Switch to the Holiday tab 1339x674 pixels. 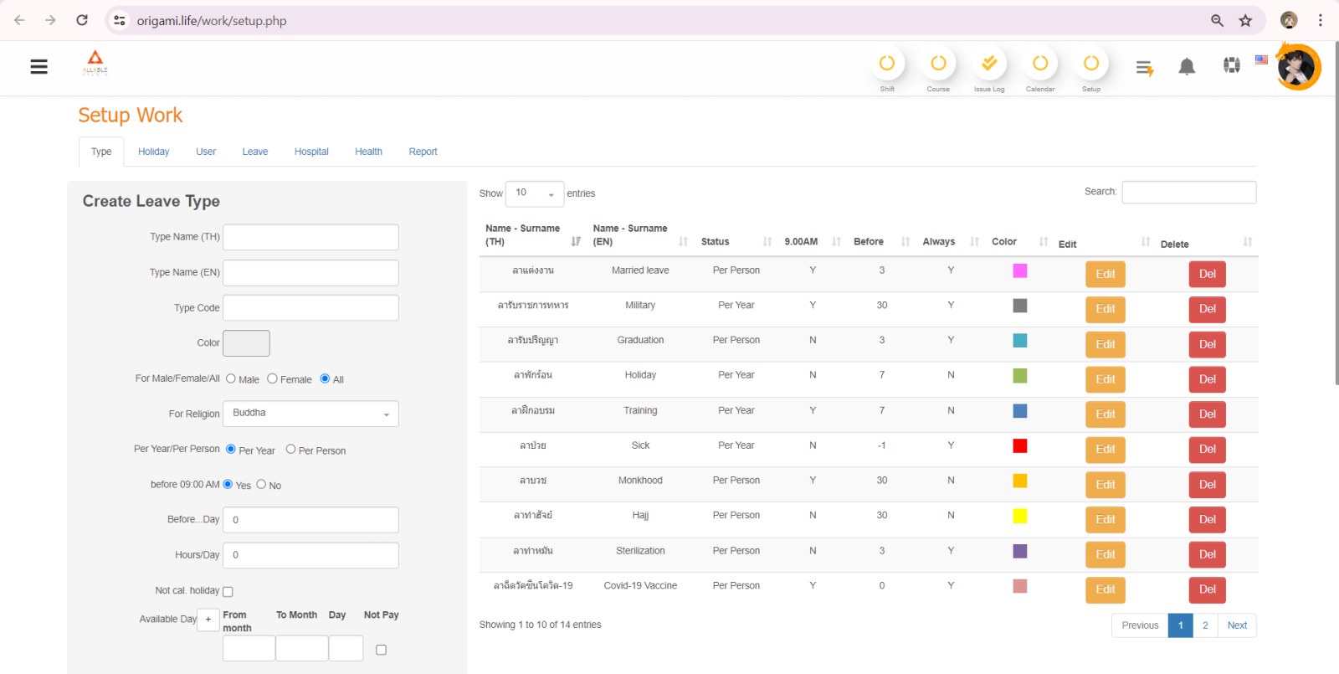point(153,152)
